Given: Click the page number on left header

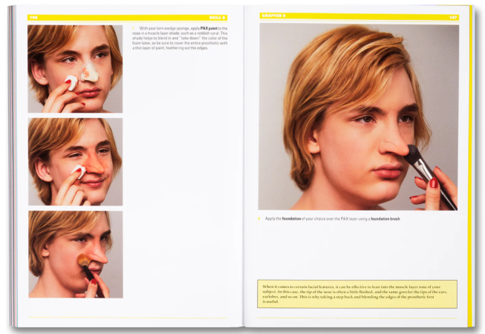Looking at the screenshot, I should click(x=33, y=17).
